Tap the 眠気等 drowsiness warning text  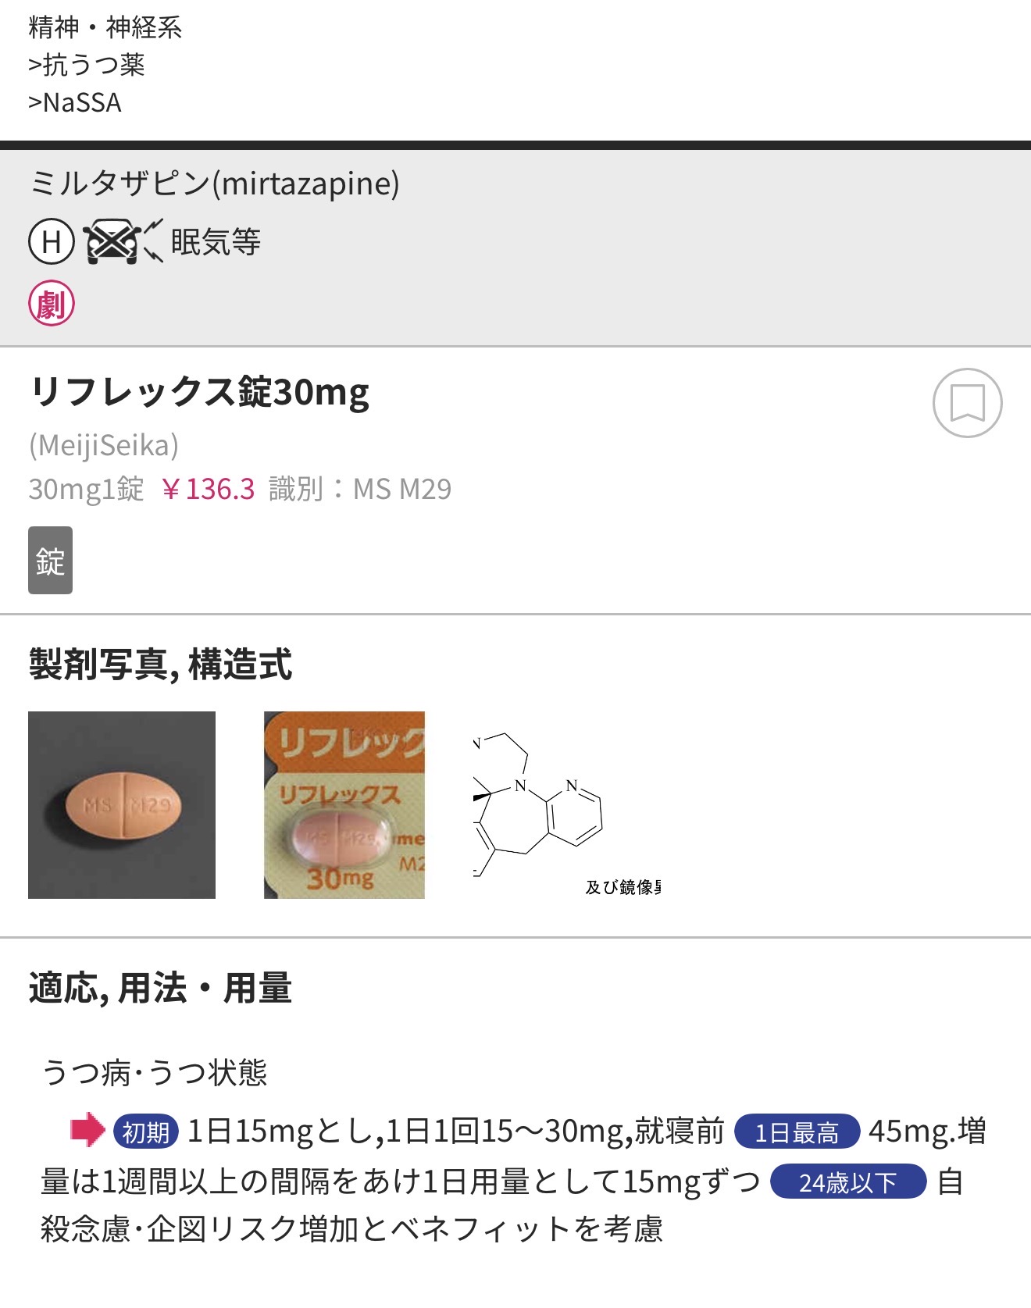tap(216, 242)
